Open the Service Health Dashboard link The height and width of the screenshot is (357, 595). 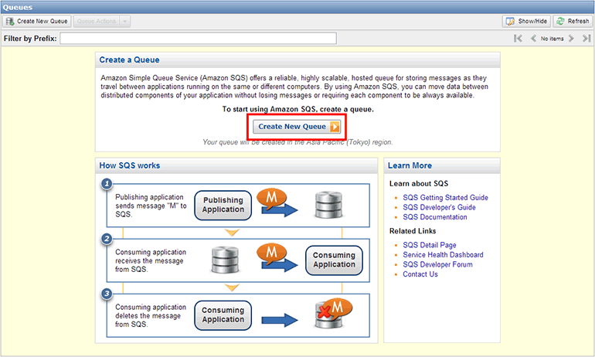click(x=443, y=255)
